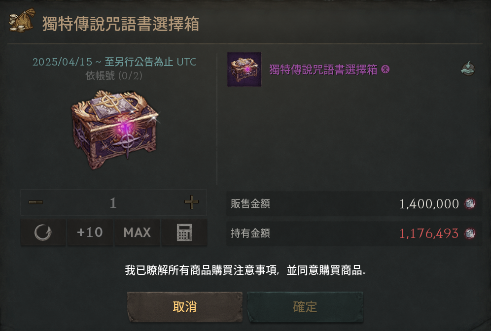Add ten with the +10 button
The height and width of the screenshot is (331, 491).
pos(90,232)
